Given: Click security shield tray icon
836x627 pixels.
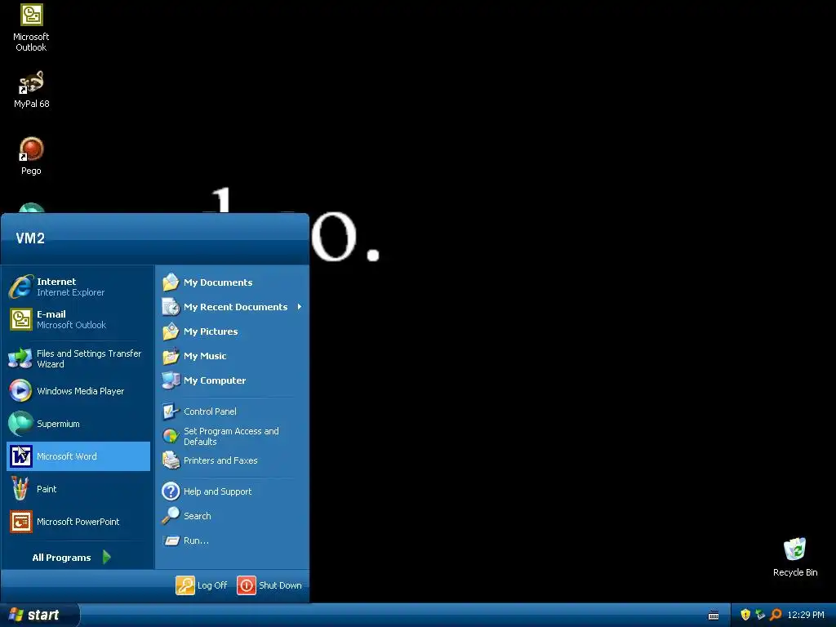Looking at the screenshot, I should pos(745,615).
